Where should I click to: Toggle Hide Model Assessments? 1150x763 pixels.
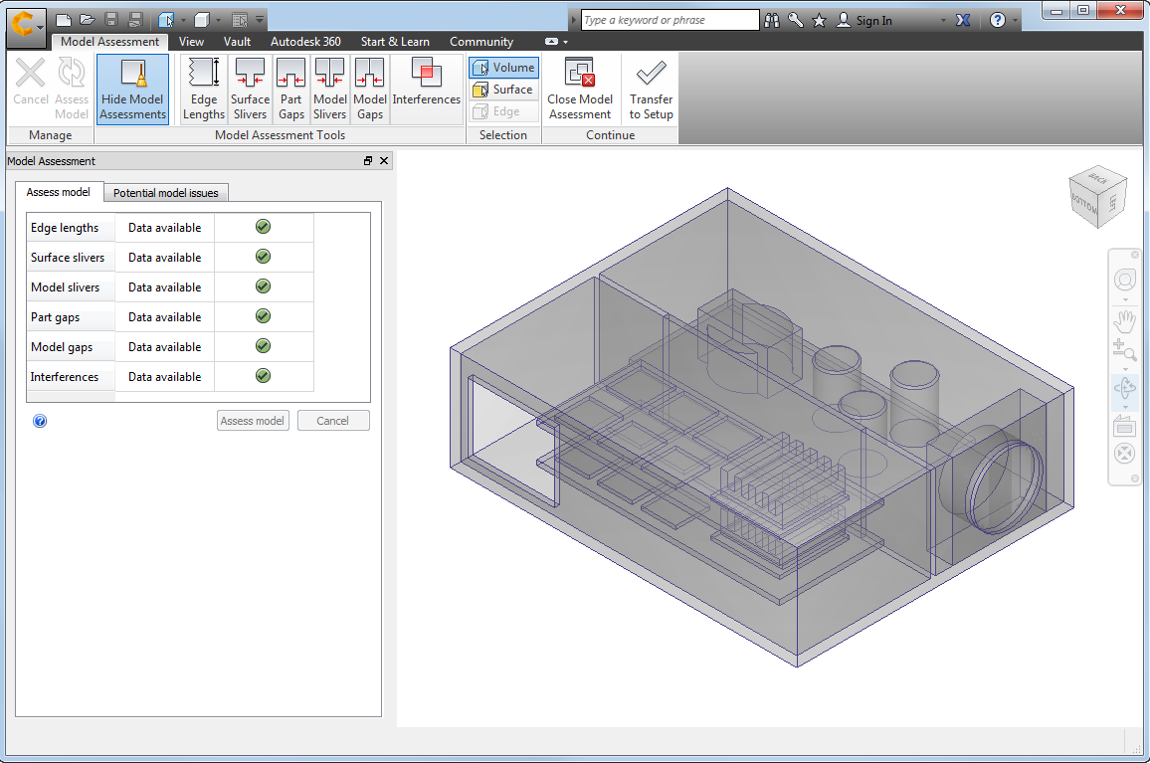click(132, 89)
